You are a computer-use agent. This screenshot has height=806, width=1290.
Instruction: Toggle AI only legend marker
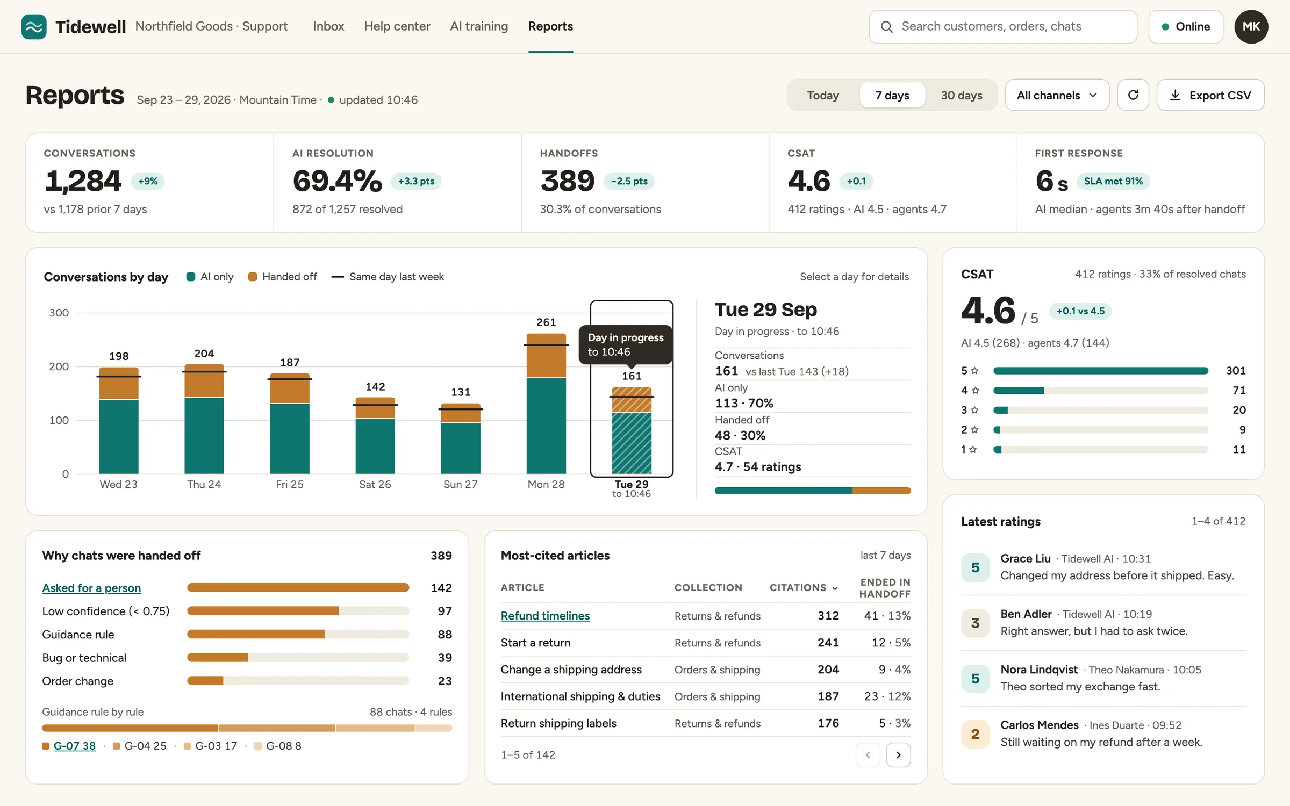190,277
